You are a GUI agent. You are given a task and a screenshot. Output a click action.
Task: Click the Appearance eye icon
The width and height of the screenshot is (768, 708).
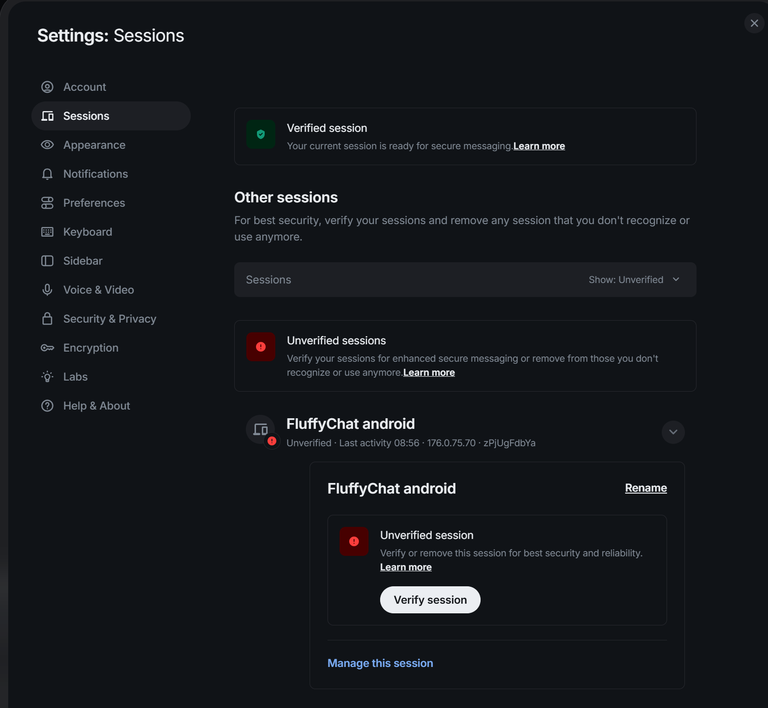tap(47, 145)
